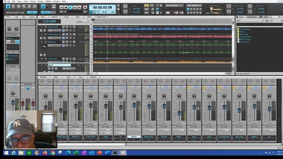
Task: Switch to the Clip tab in inspector
Action: pos(16,17)
